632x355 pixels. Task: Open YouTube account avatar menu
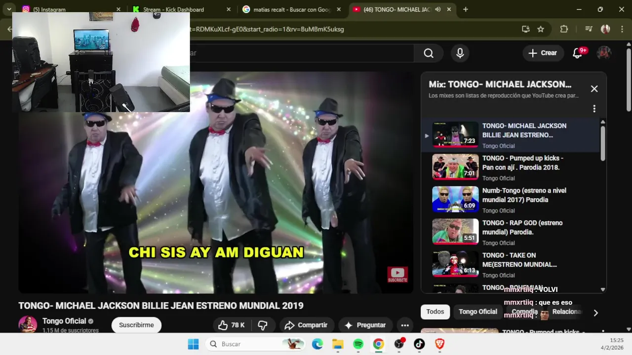pos(604,53)
